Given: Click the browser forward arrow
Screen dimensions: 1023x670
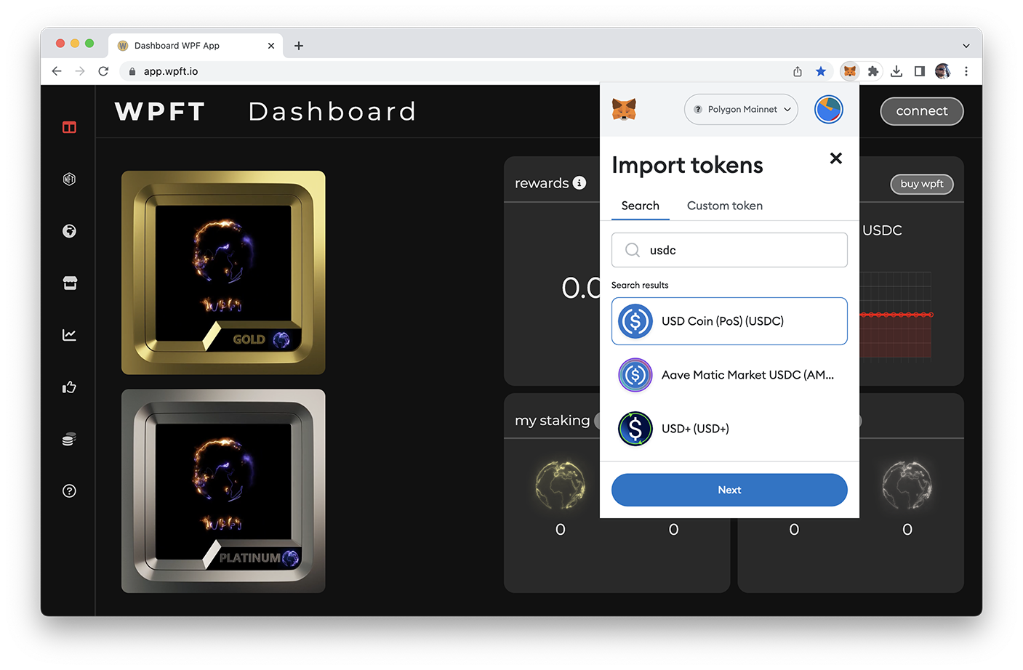Looking at the screenshot, I should (x=80, y=70).
